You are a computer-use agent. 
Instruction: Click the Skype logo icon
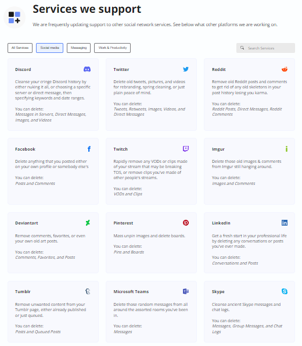coord(285,291)
